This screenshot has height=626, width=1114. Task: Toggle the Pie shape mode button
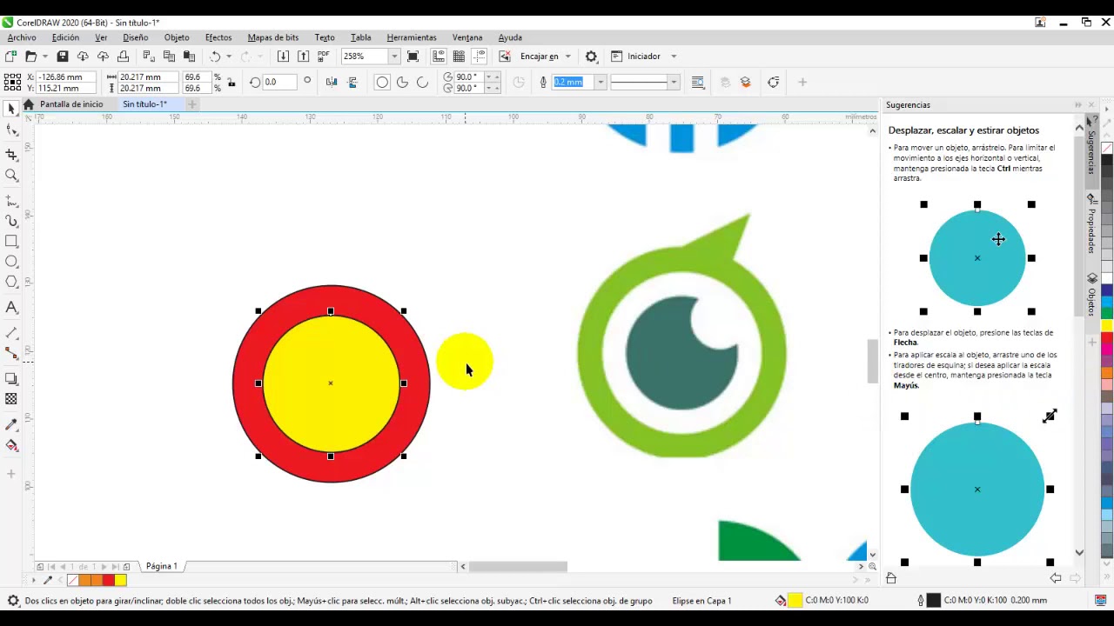402,83
